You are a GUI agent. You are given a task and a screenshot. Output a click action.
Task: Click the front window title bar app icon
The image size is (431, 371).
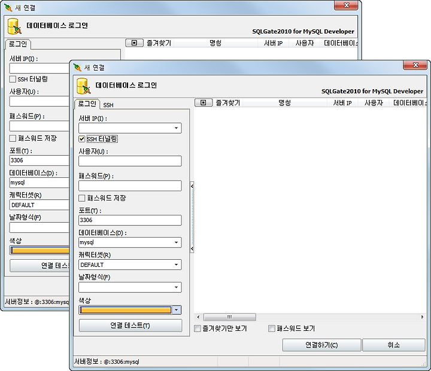(x=77, y=68)
